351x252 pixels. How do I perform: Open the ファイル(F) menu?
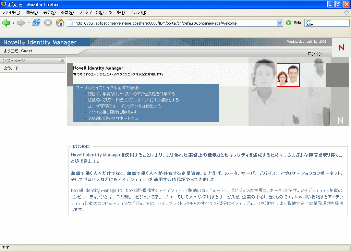point(11,12)
